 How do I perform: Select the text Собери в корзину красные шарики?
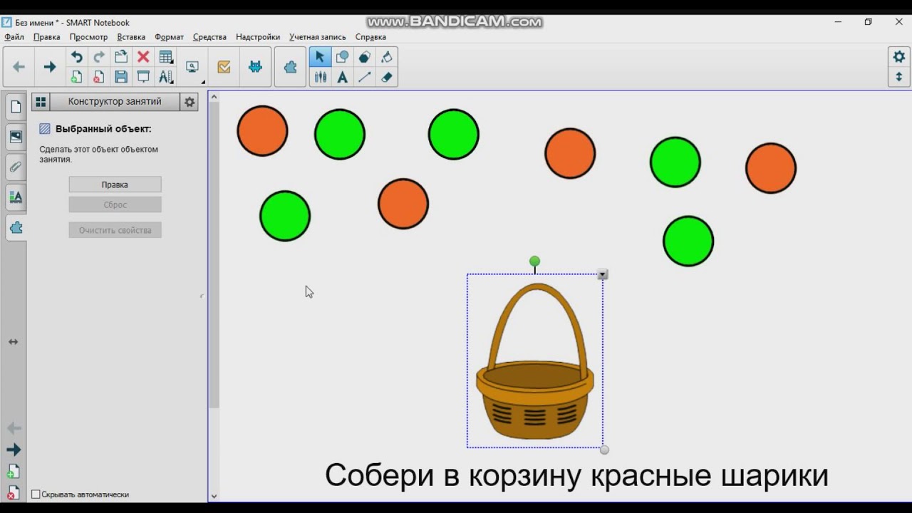(576, 475)
